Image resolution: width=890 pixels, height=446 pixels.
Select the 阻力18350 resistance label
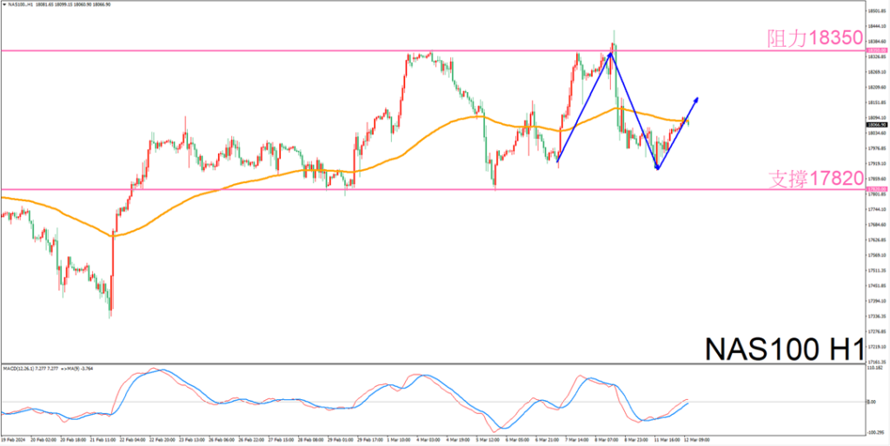pos(814,38)
